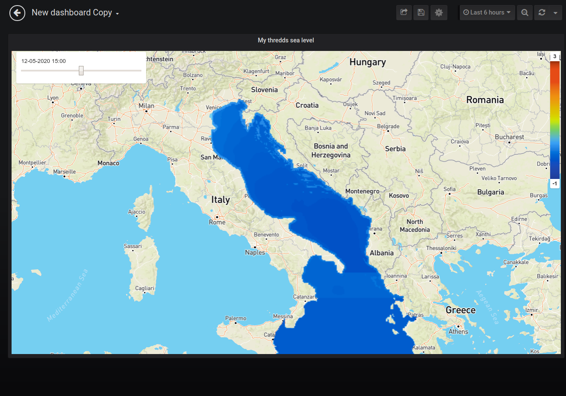566x396 pixels.
Task: Click the Belgrade city label
Action: tap(388, 126)
